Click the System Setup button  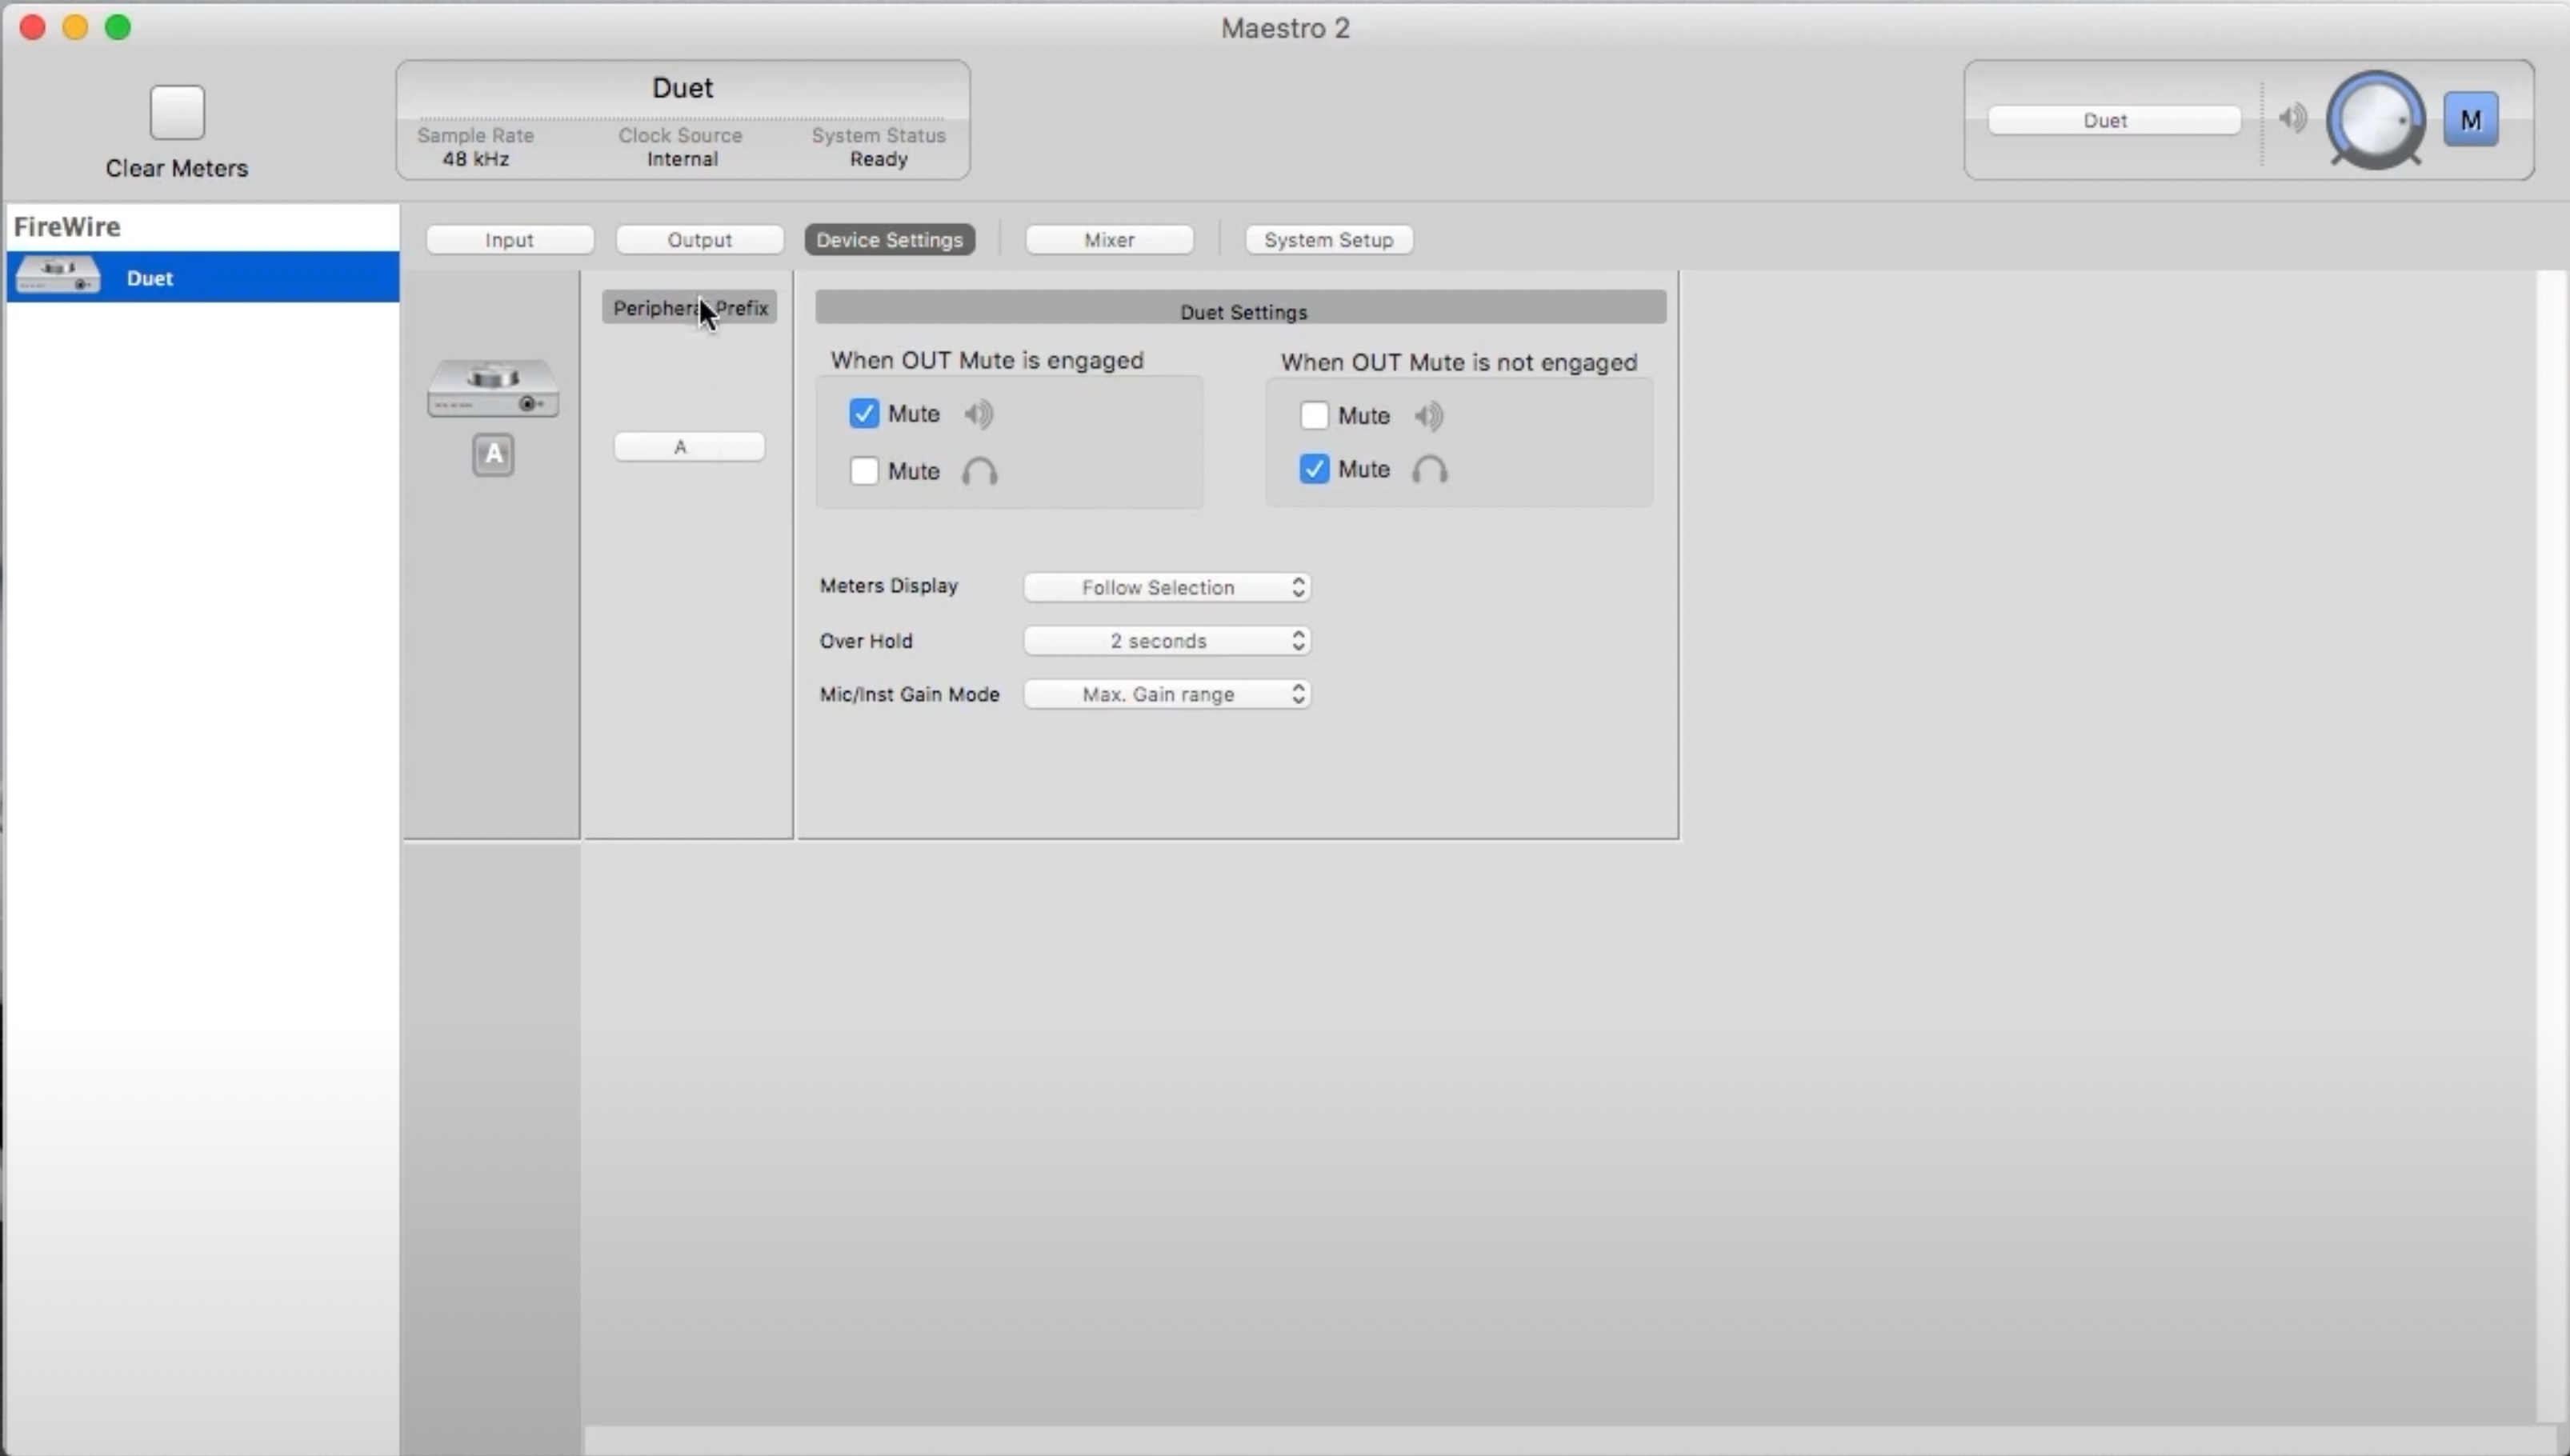point(1328,240)
